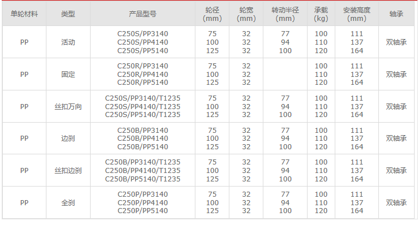Viewport: 418px width, 225px height.
Task: Click the 产品型号 column header
Action: coord(143,14)
